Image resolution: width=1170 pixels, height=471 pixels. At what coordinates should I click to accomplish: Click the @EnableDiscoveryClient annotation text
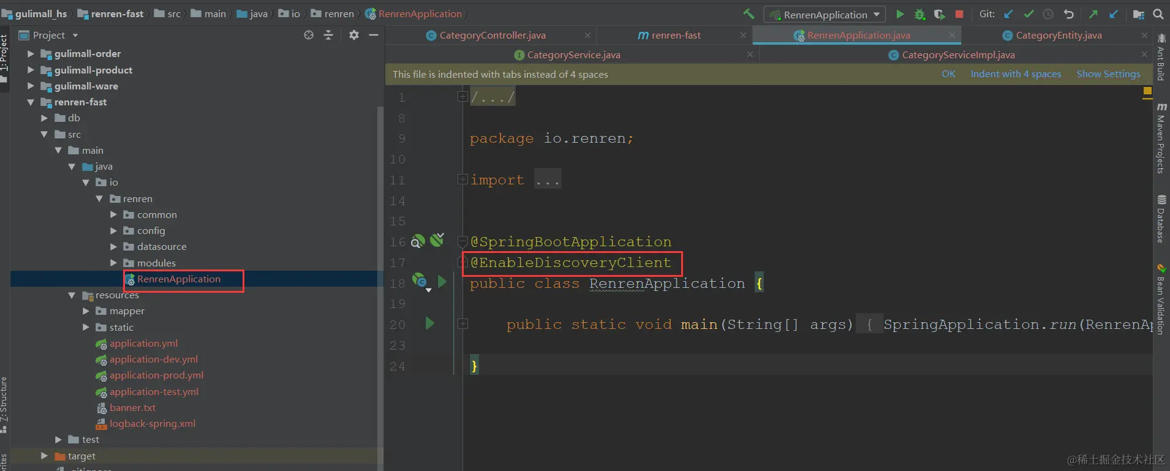pyautogui.click(x=570, y=263)
